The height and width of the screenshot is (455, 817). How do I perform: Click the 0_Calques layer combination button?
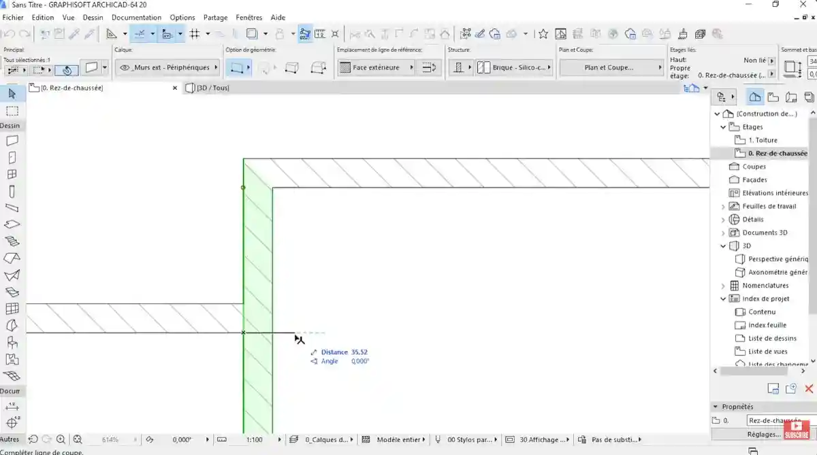pyautogui.click(x=321, y=439)
